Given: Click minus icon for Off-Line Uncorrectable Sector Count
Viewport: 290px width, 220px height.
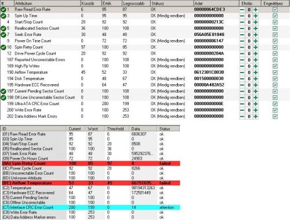Looking at the screenshot, I should coord(242,98).
